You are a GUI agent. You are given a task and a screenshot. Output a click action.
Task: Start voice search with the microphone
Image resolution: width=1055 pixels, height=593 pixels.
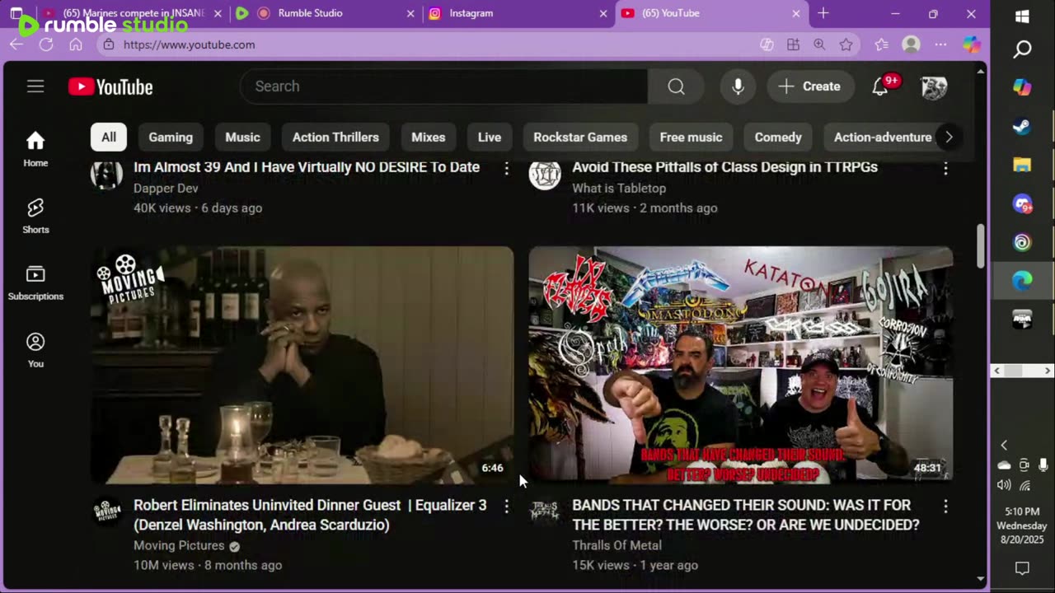[738, 86]
